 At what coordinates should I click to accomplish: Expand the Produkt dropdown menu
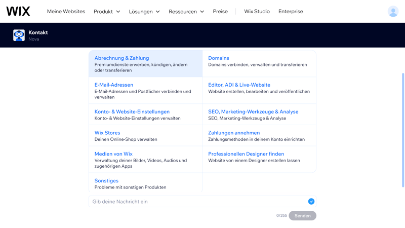tap(107, 11)
